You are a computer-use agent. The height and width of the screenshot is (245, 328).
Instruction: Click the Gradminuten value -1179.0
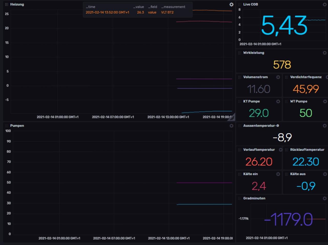(288, 219)
